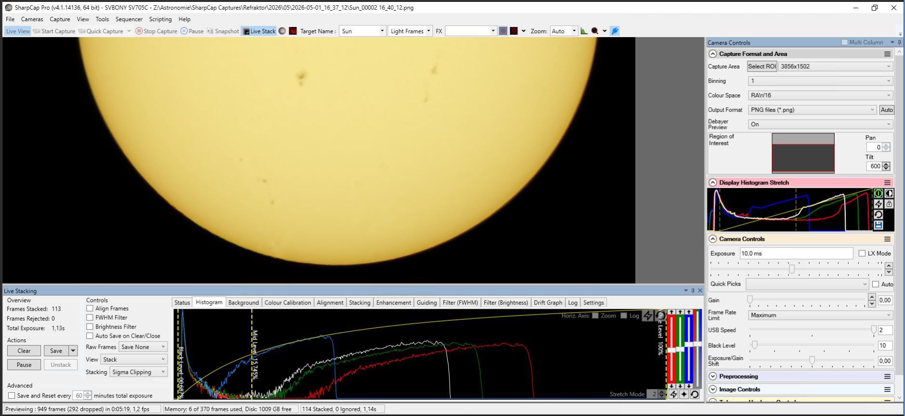Toggle the reticule circle icon in the toolbar
905x416 pixels.
click(503, 31)
